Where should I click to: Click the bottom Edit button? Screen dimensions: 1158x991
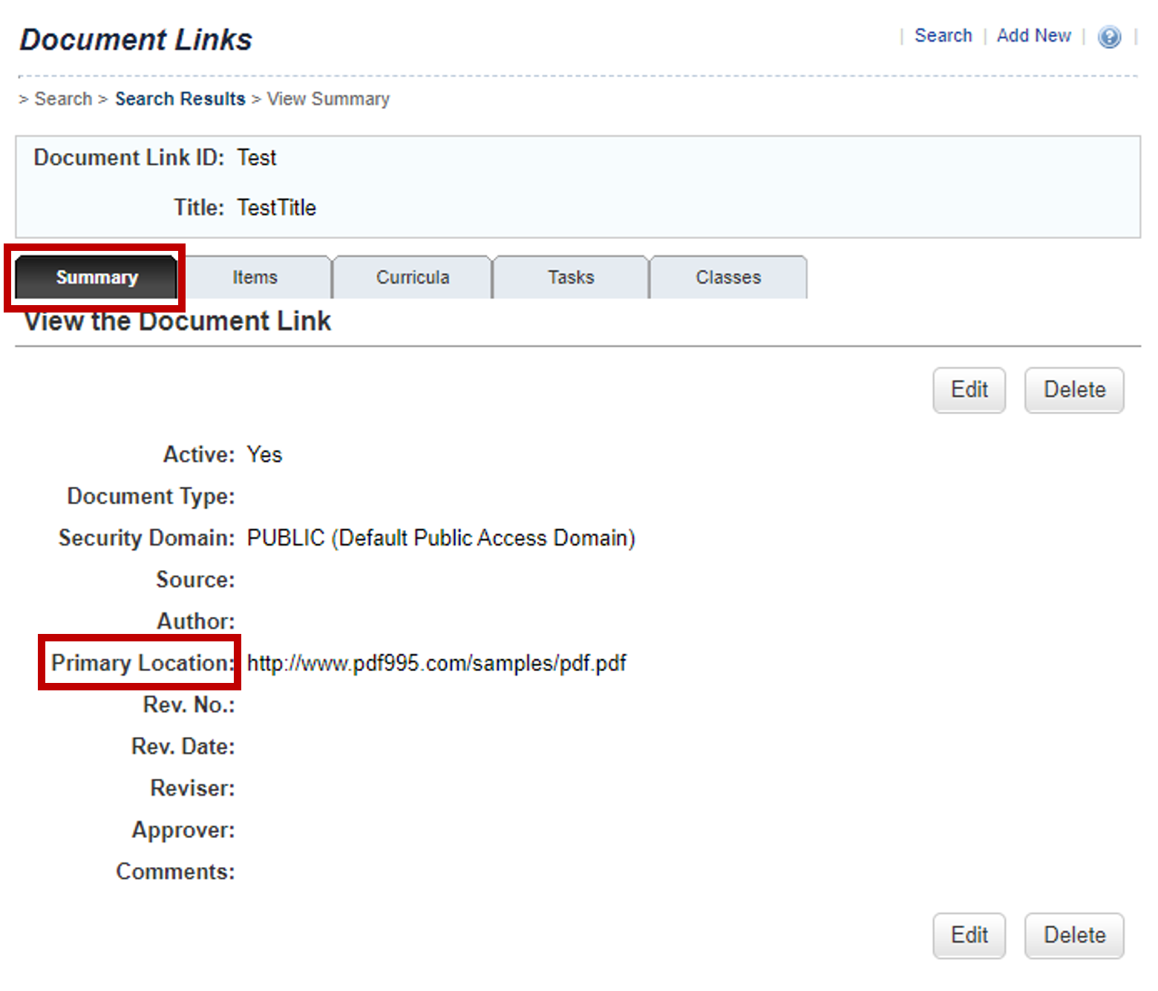(969, 935)
